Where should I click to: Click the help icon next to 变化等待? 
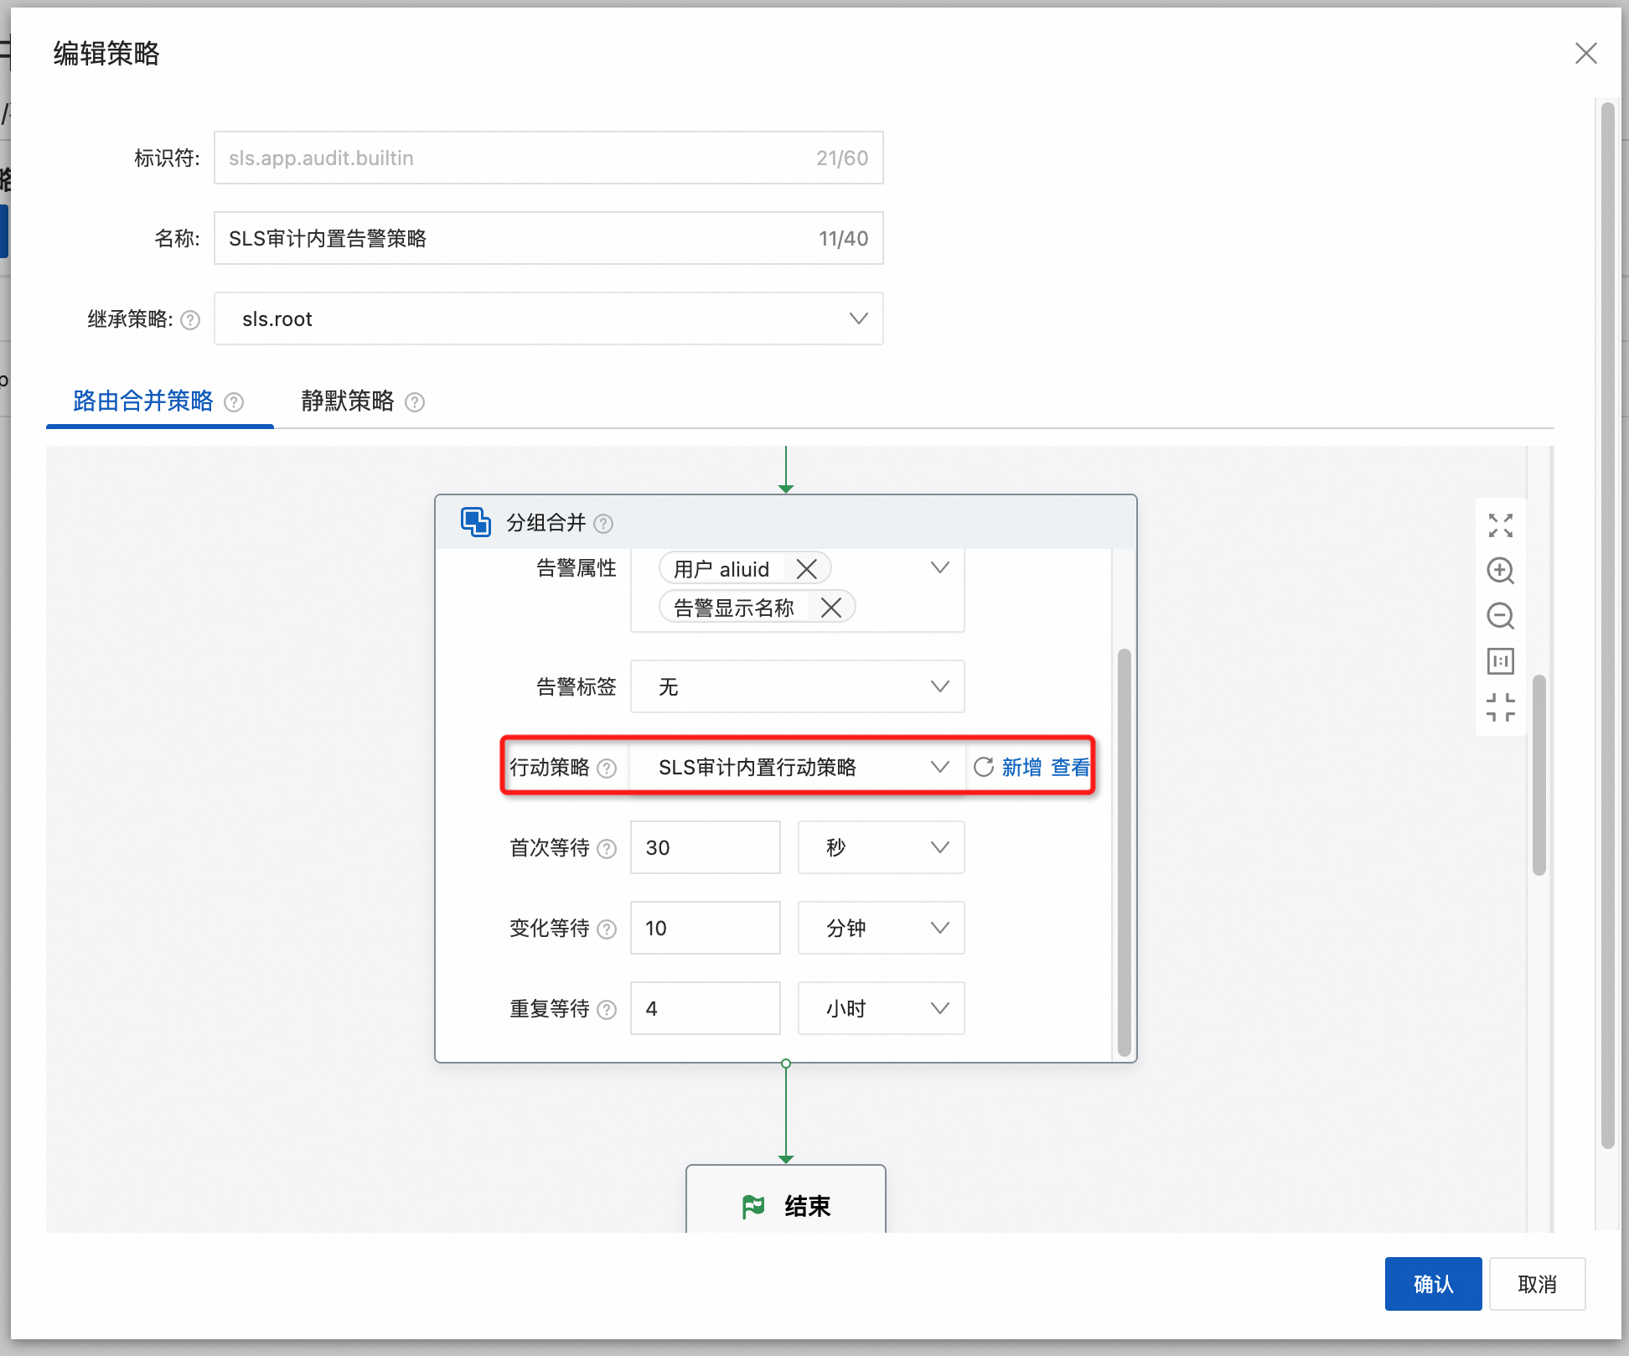607,929
